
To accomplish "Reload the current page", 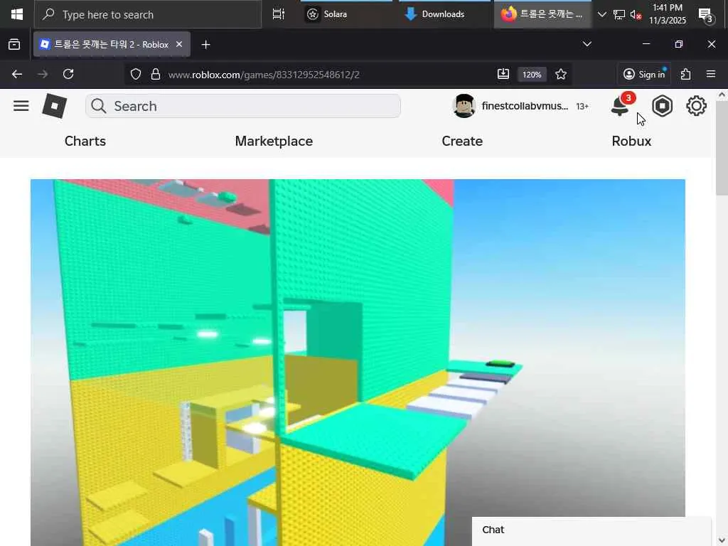I will (x=68, y=74).
